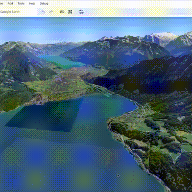Click the draw path or polygon icon
Viewport: 192px width, 192px height.
(x=70, y=12)
